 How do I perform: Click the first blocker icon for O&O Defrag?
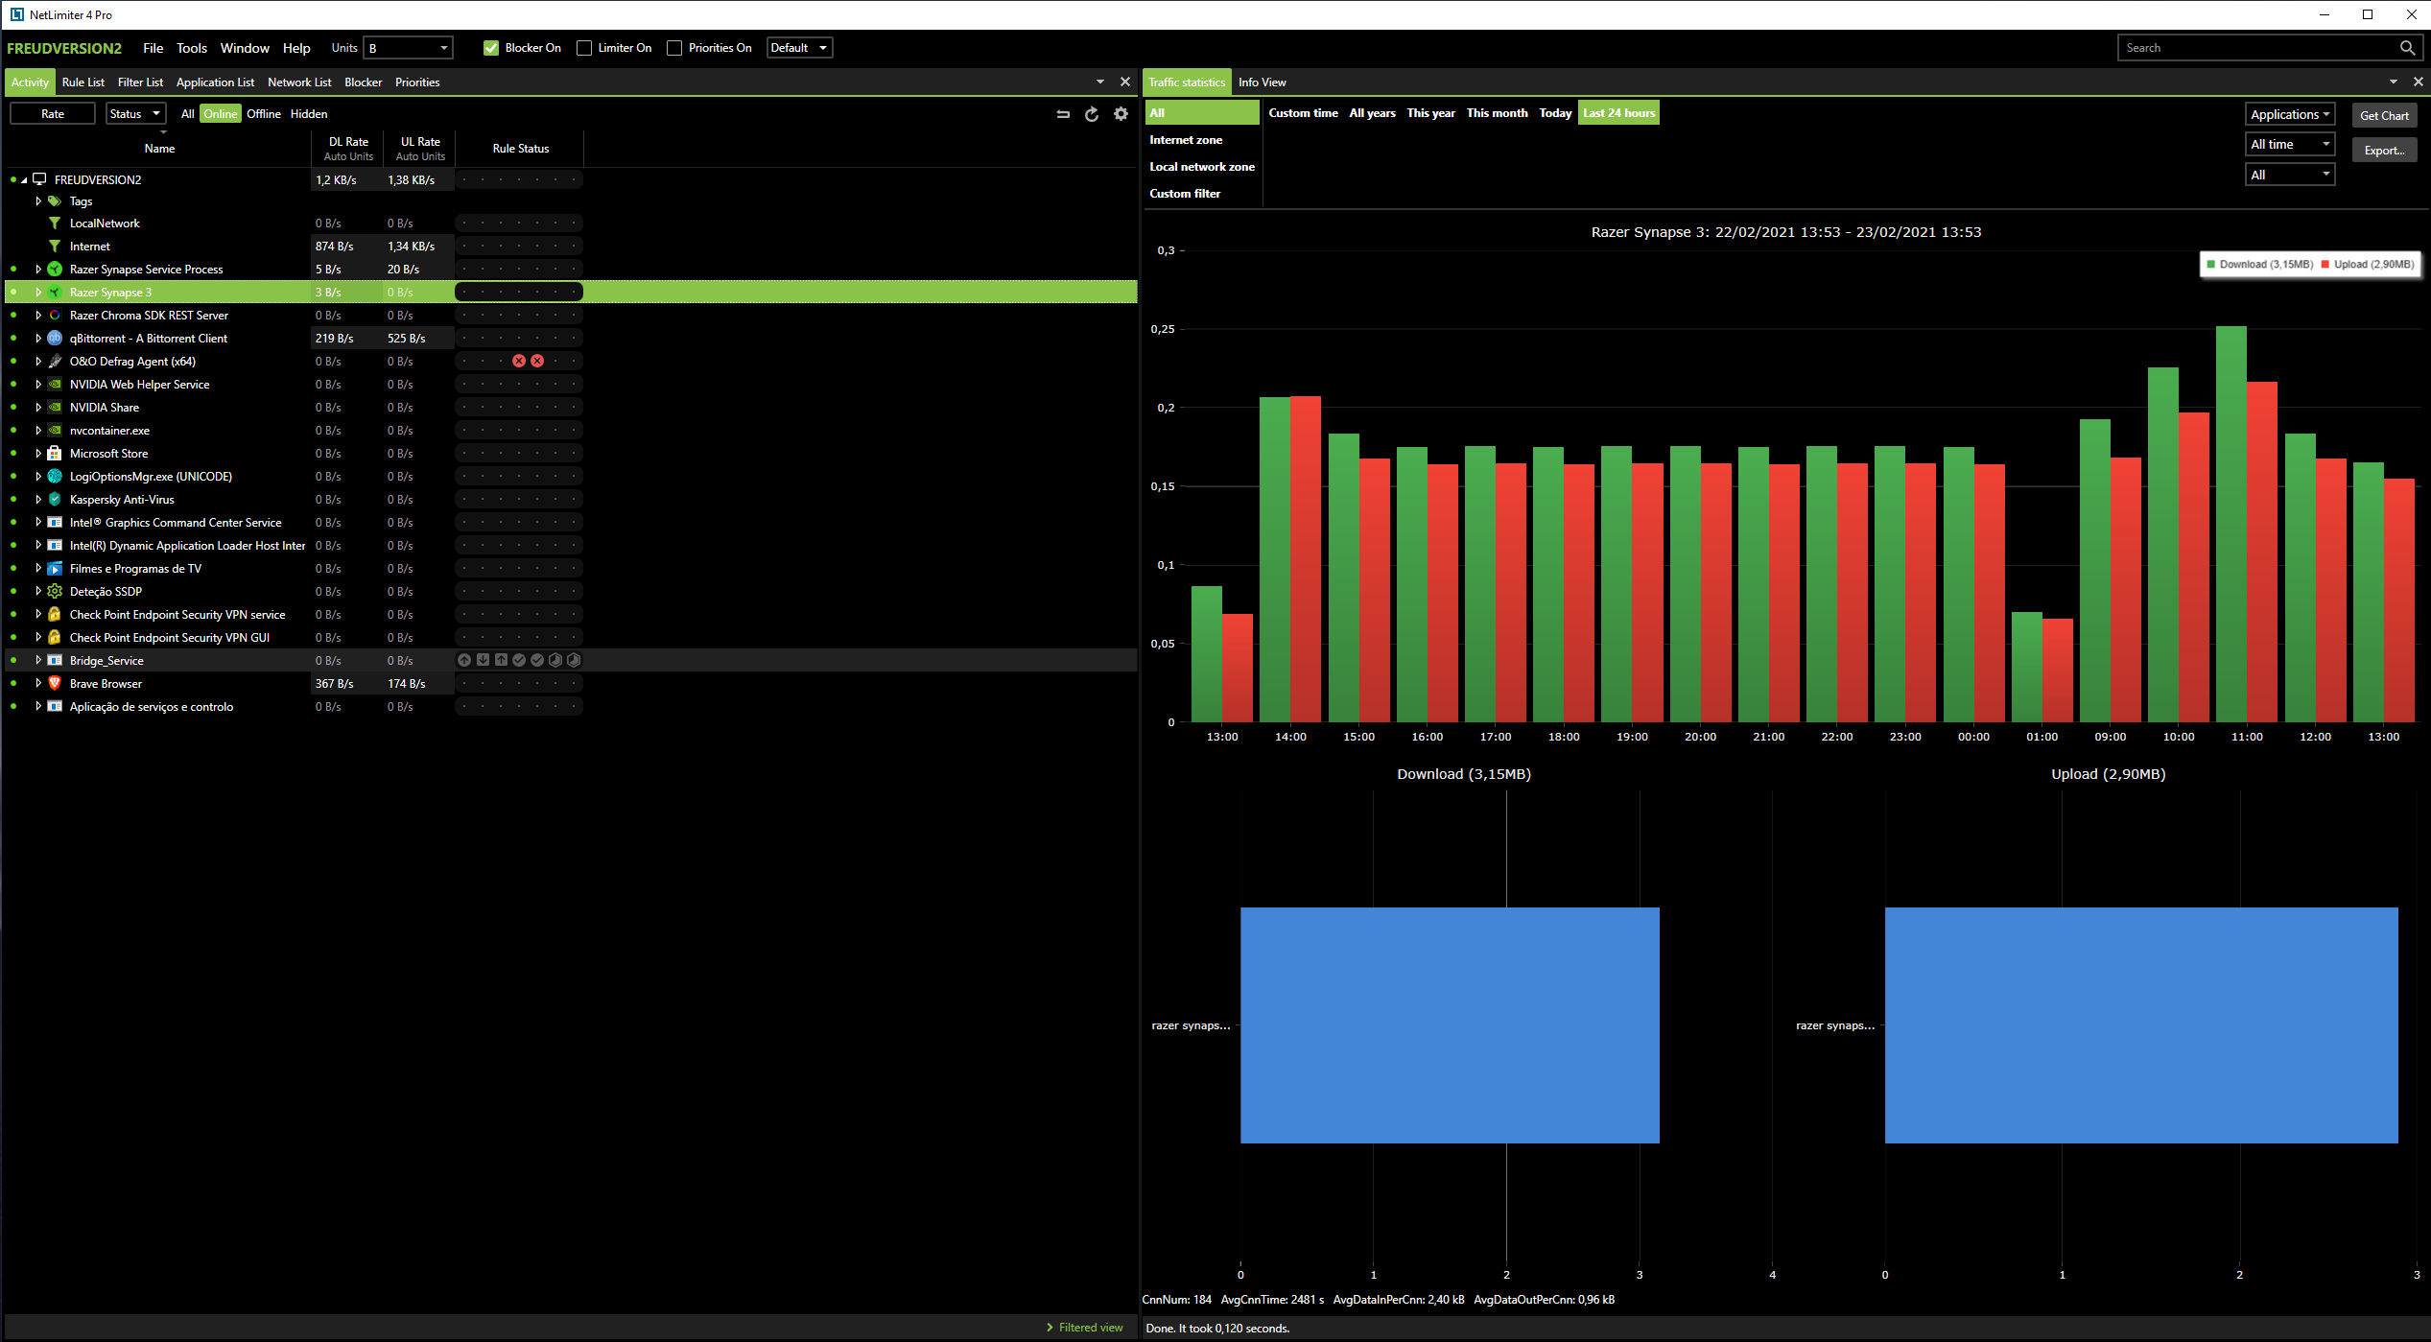[519, 362]
